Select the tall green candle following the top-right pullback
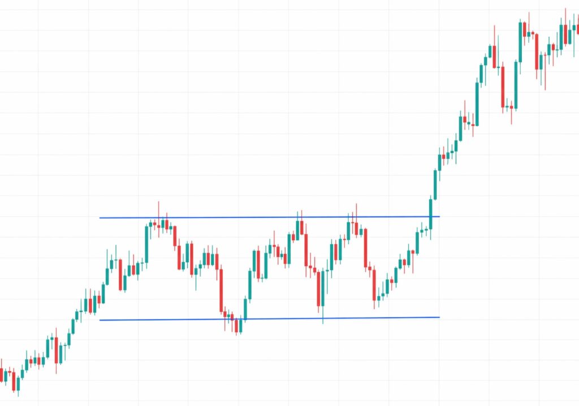This screenshot has width=579, height=406. point(516,85)
